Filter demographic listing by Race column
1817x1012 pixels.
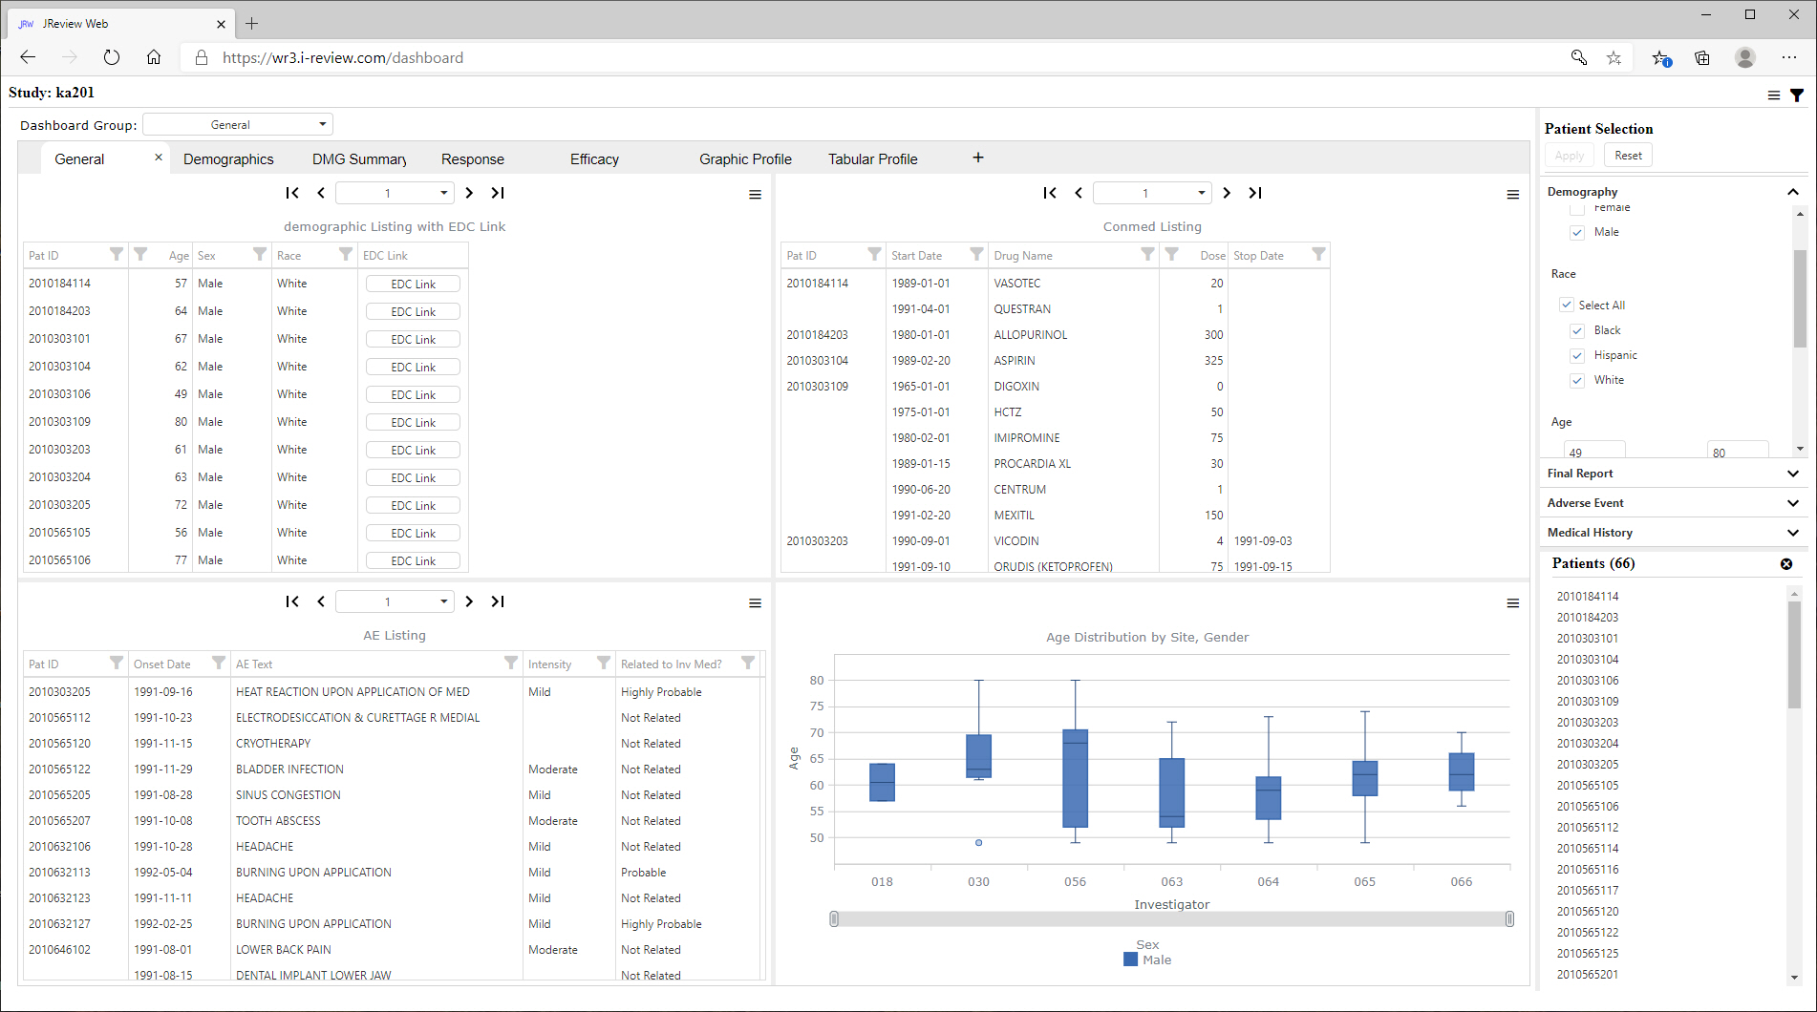click(346, 254)
